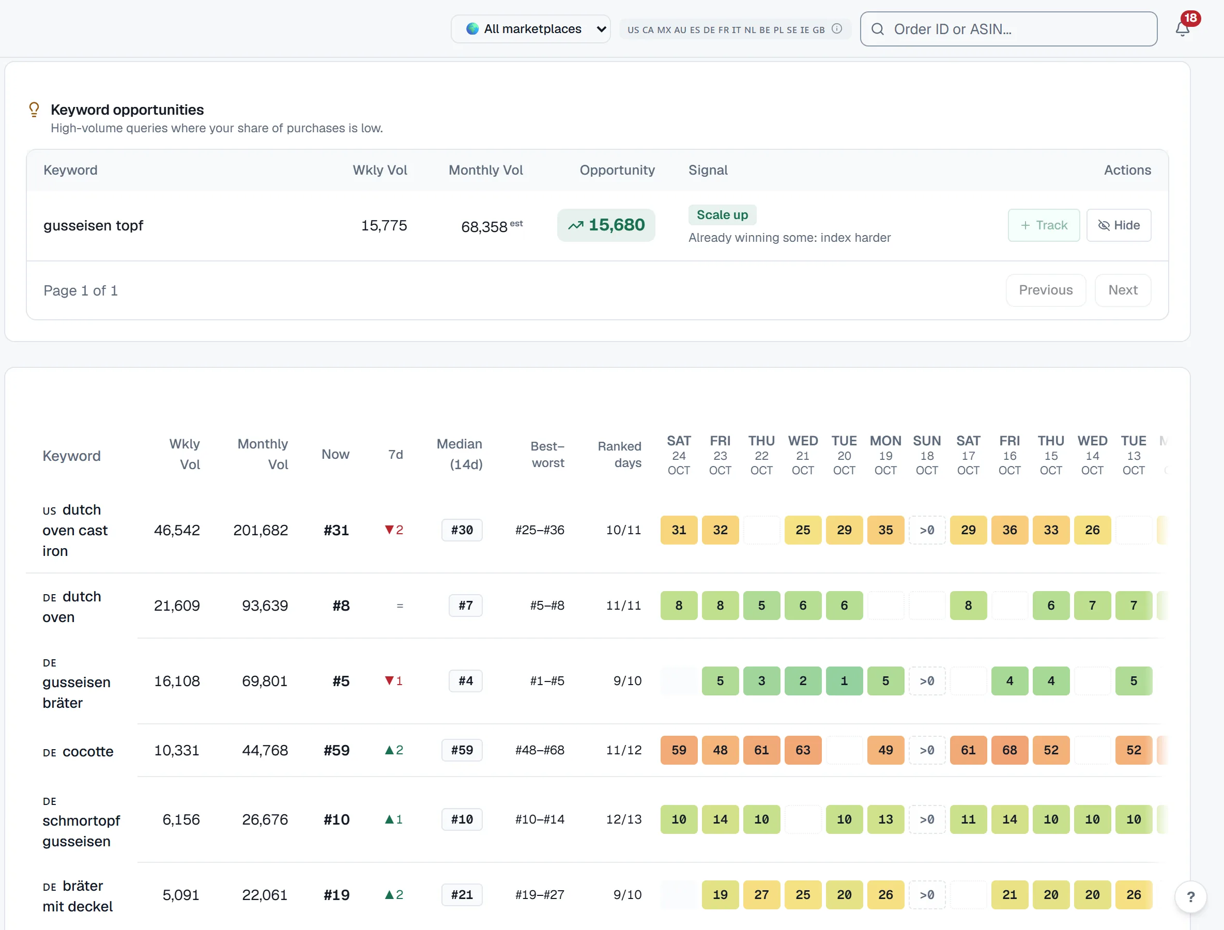Sort by the Opportunity column header
Viewport: 1224px width, 930px height.
(617, 170)
